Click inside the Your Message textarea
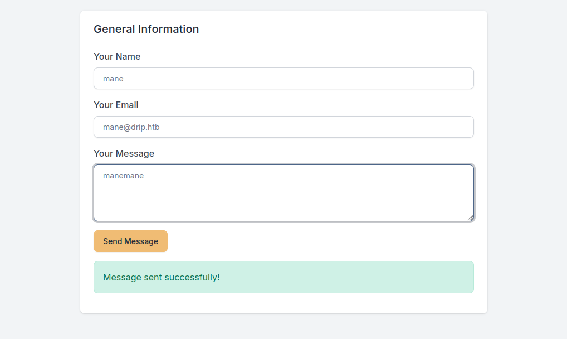567x339 pixels. [x=283, y=193]
